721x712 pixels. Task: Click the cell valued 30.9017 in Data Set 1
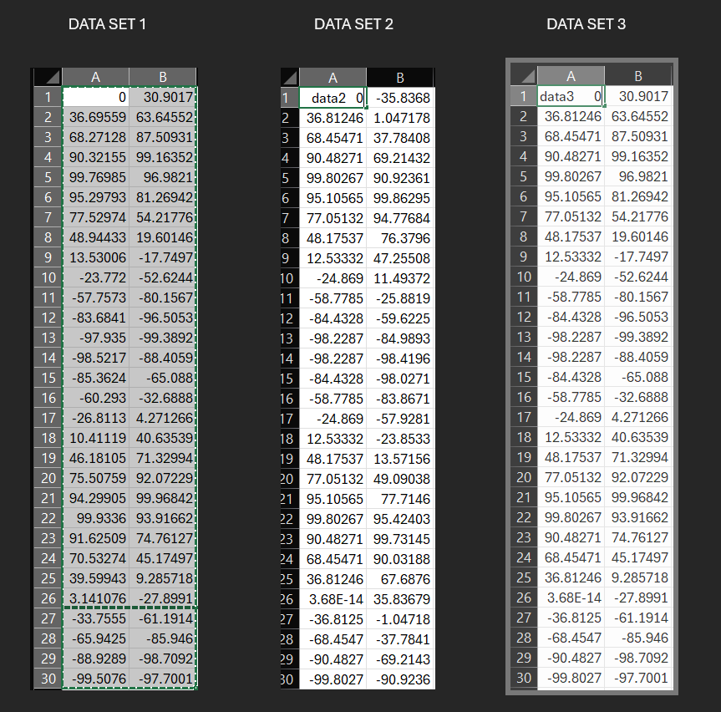pyautogui.click(x=163, y=97)
